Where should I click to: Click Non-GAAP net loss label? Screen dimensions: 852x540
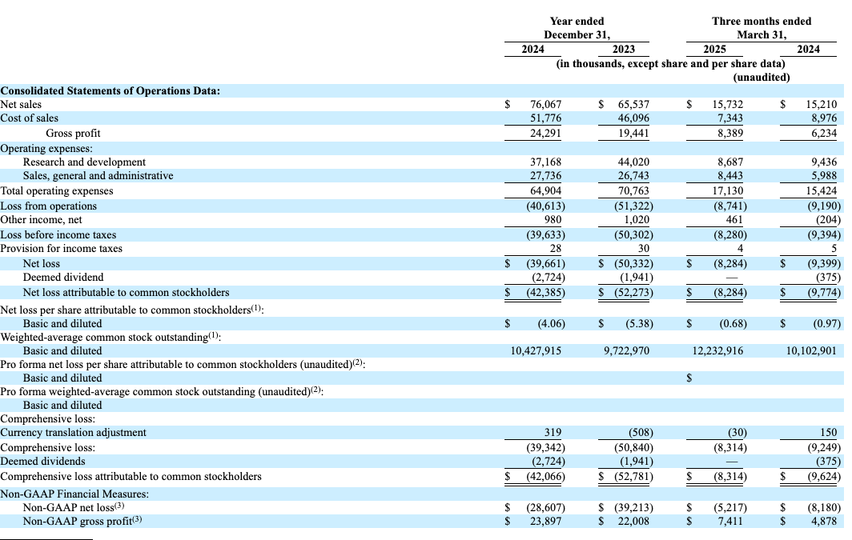pos(74,507)
